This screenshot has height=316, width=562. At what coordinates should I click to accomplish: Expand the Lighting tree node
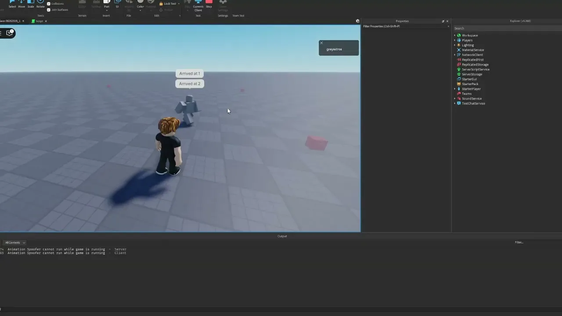coord(454,45)
